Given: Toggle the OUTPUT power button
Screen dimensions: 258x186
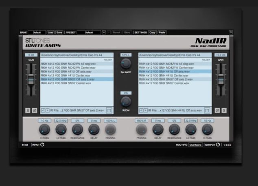Looking at the screenshot, I should (x=218, y=144).
